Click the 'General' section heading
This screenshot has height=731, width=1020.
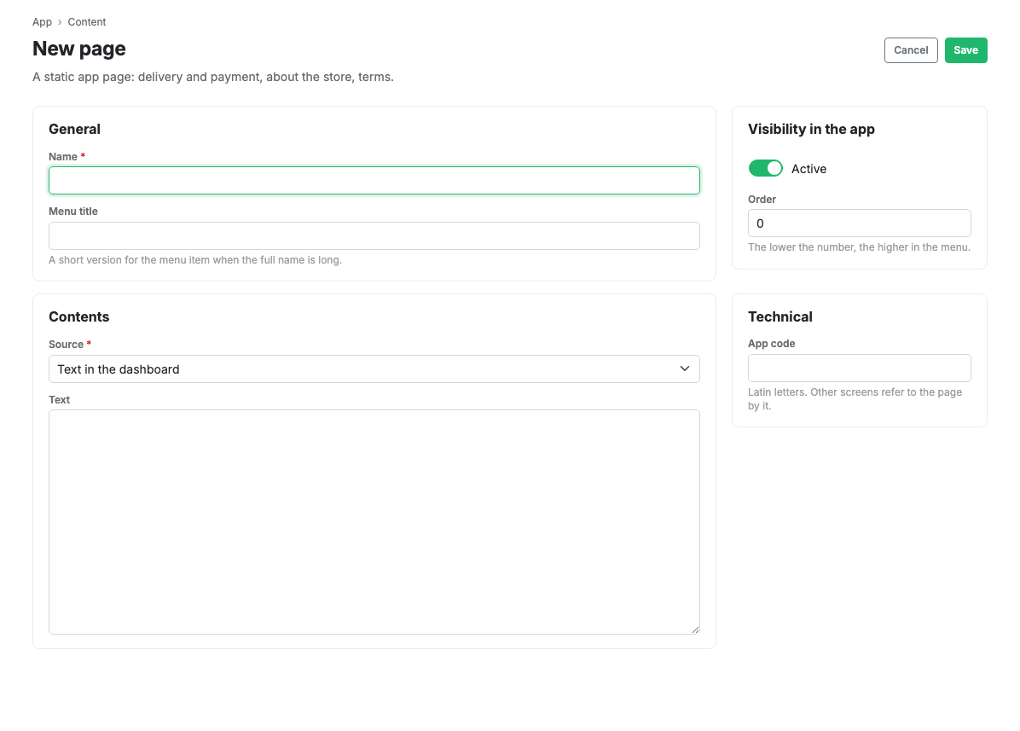click(x=75, y=129)
